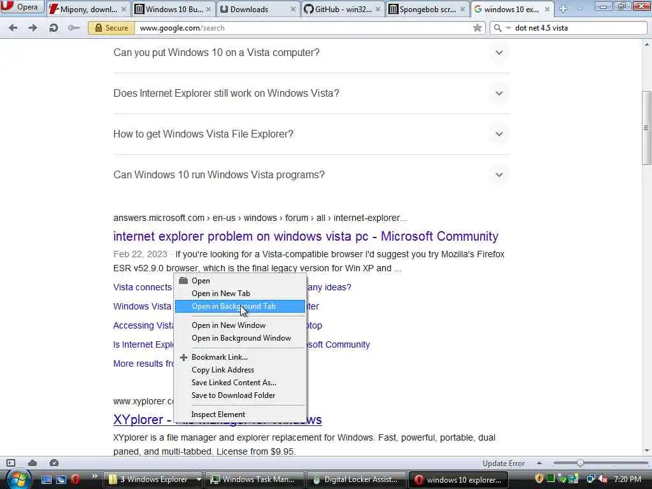
Task: Choose Open in the context menu
Action: [239, 281]
